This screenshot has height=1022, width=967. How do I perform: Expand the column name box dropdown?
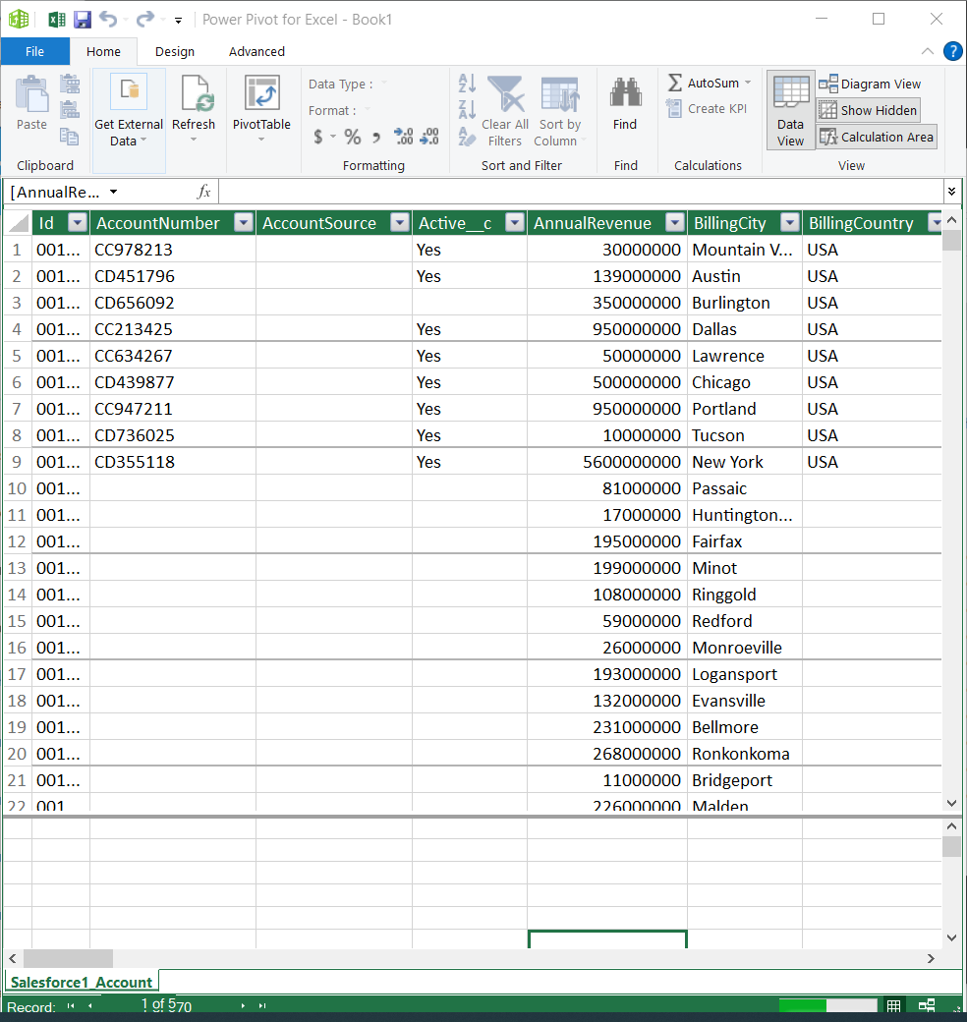(x=113, y=192)
